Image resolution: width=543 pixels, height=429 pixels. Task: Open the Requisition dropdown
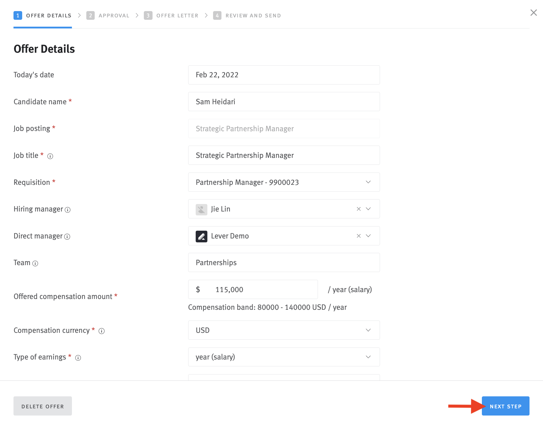368,182
